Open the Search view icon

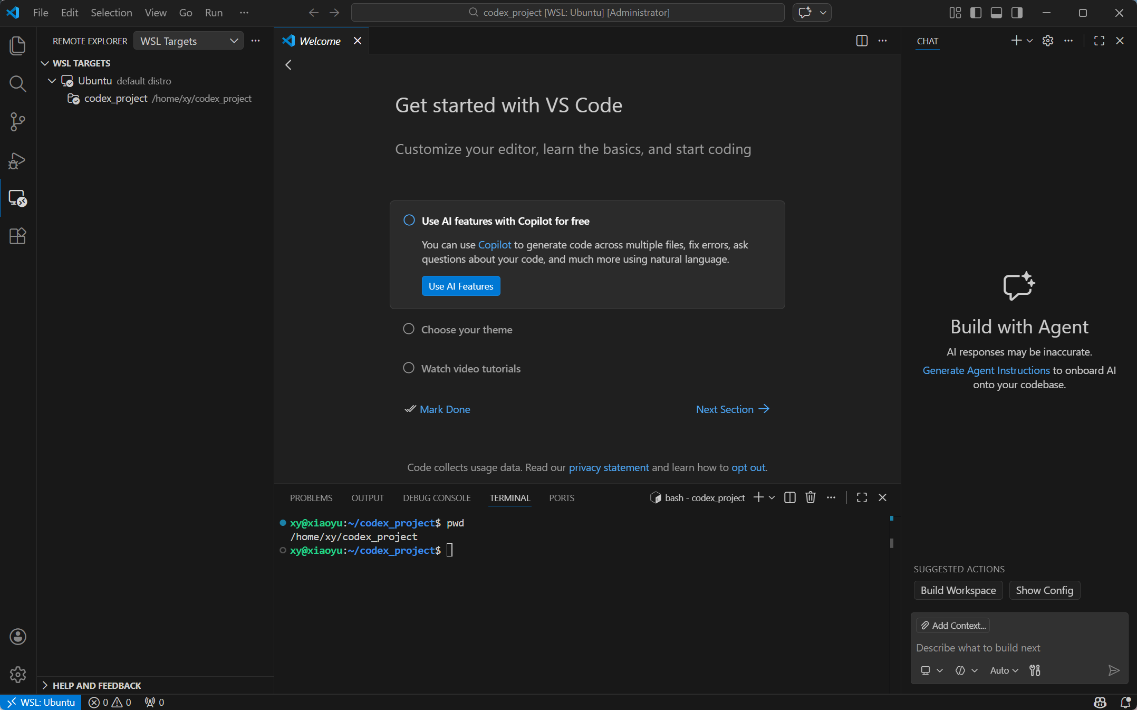tap(17, 84)
